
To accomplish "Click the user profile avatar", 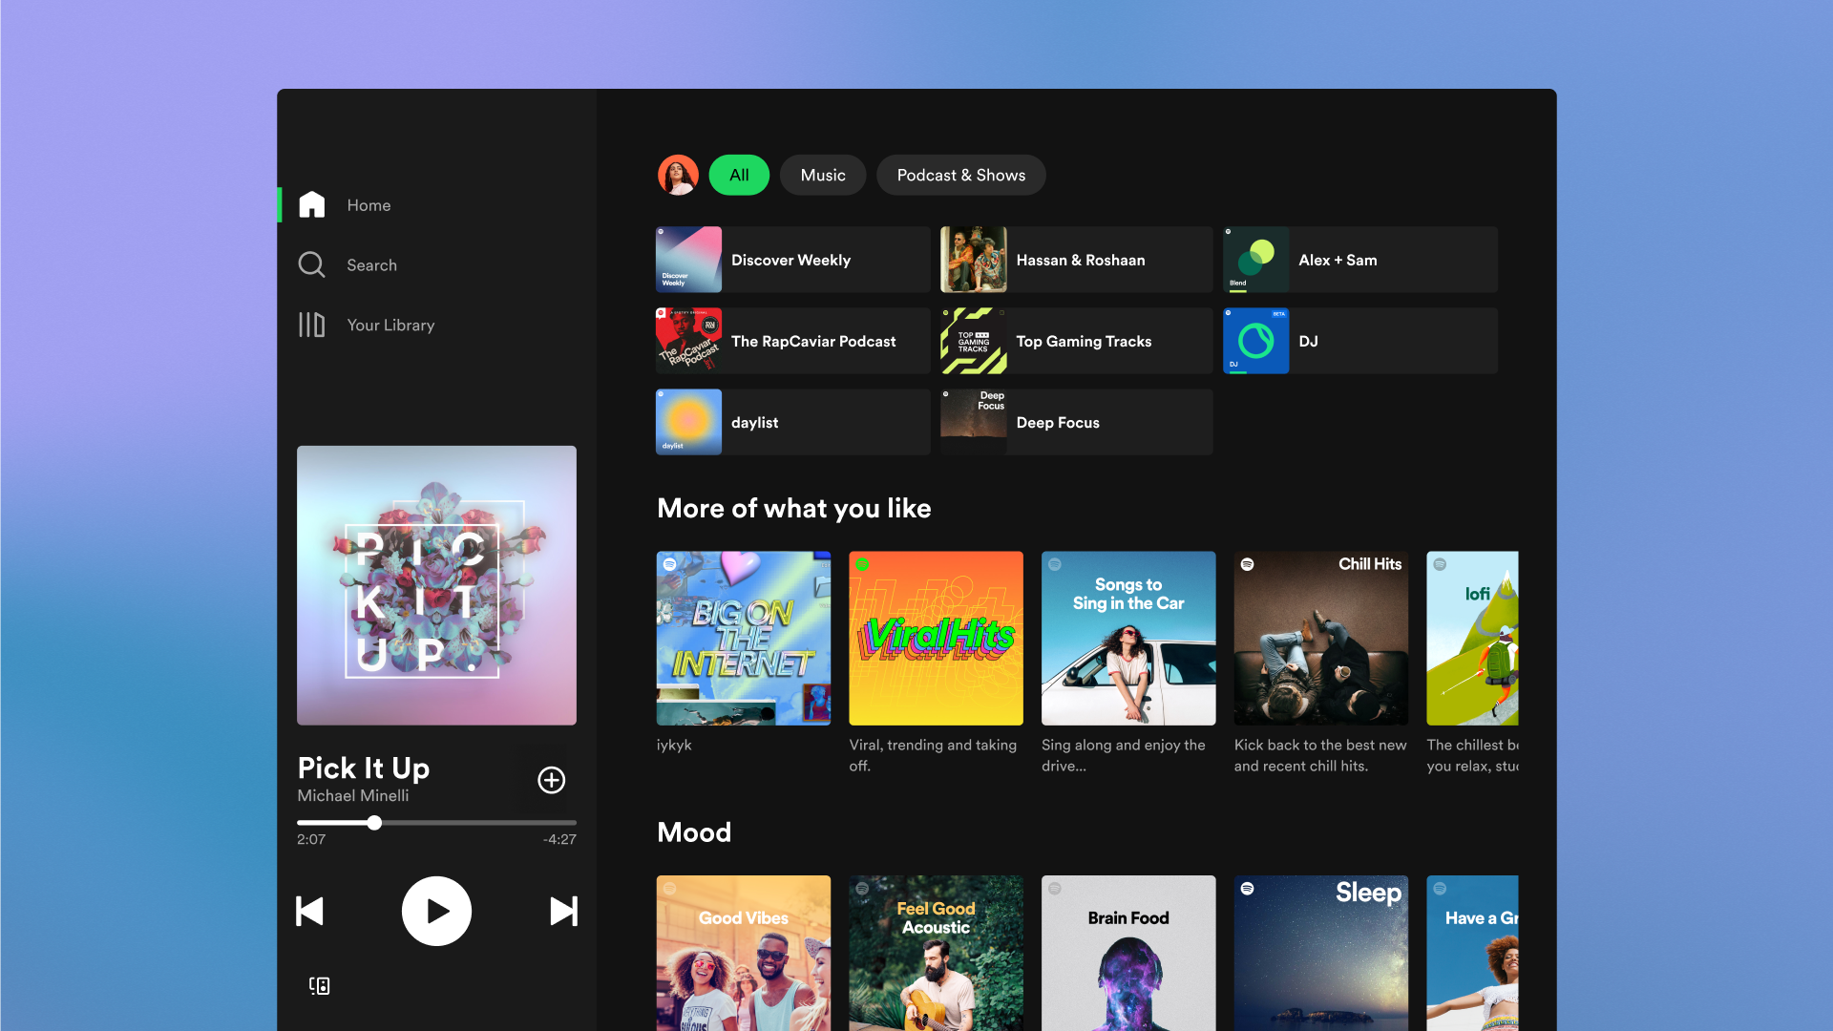I will coord(678,175).
